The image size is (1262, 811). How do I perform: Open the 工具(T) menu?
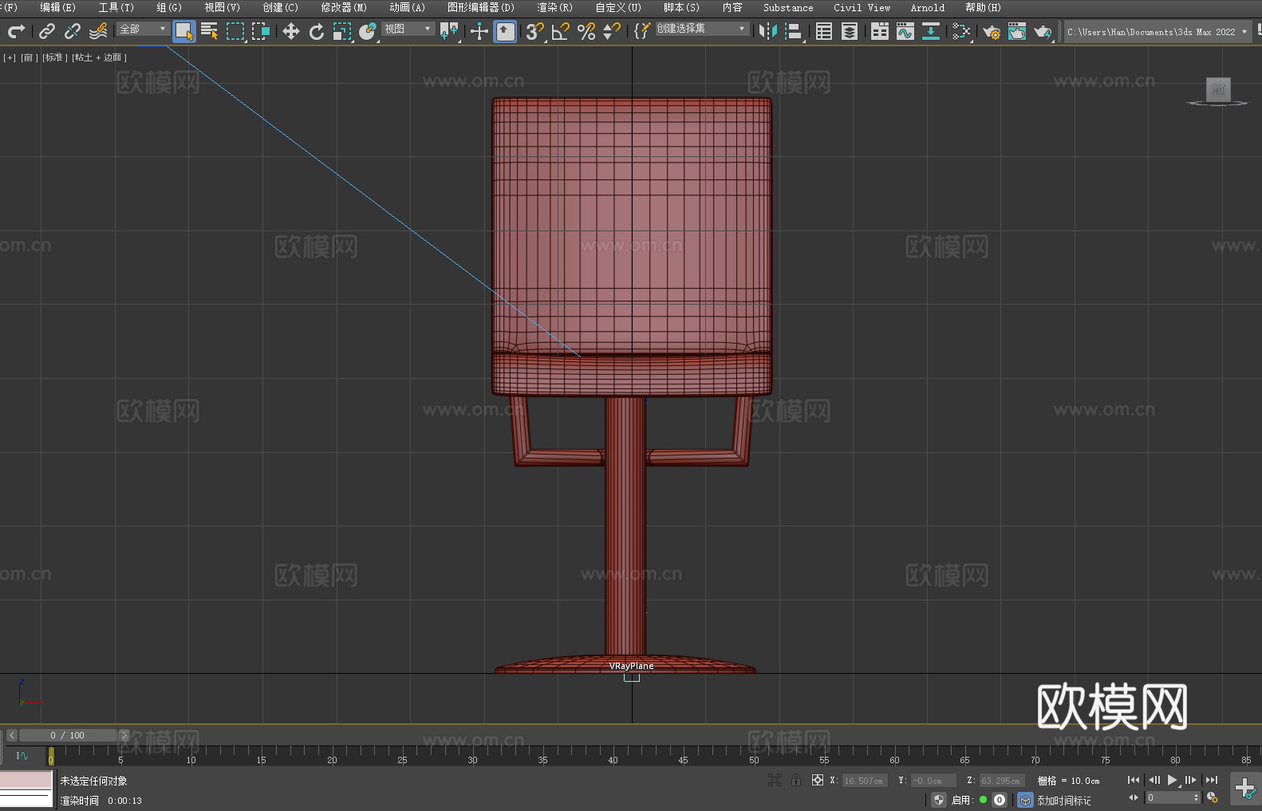coord(116,7)
